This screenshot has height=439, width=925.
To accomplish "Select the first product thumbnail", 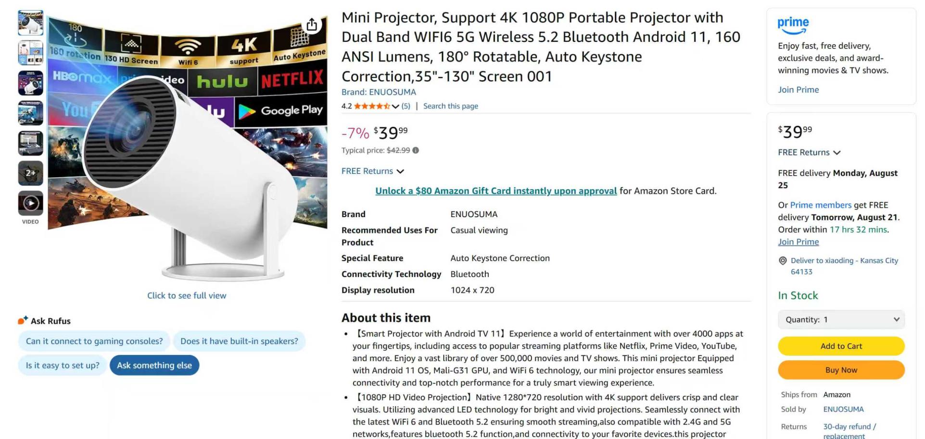I will pos(30,23).
